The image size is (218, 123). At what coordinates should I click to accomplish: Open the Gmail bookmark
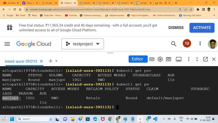(x=20, y=15)
